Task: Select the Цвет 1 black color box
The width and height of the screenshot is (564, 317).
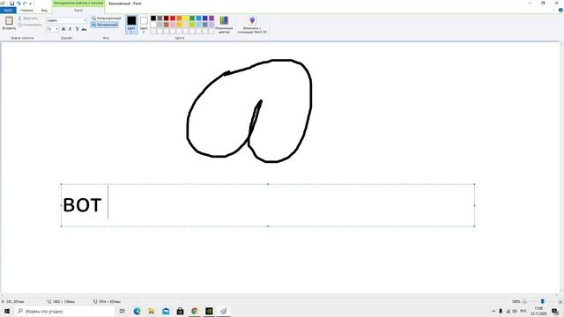Action: tap(131, 25)
